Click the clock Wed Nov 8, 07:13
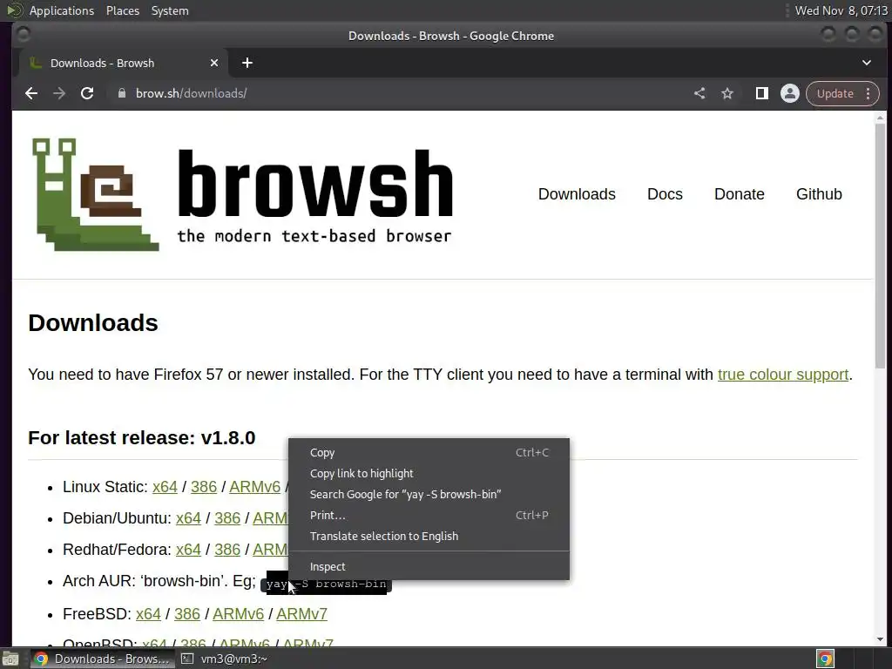The image size is (892, 669). (x=841, y=10)
